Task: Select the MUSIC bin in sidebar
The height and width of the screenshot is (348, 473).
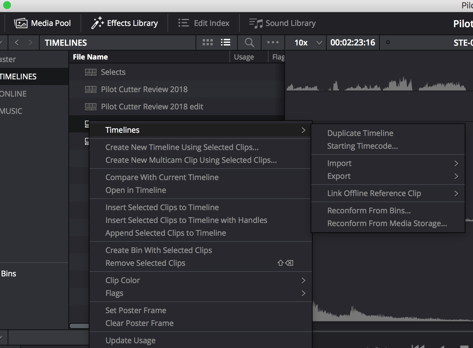Action: click(x=34, y=111)
